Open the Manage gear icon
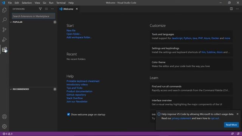Image resolution: width=242 pixels, height=136 pixels. pos(4,127)
